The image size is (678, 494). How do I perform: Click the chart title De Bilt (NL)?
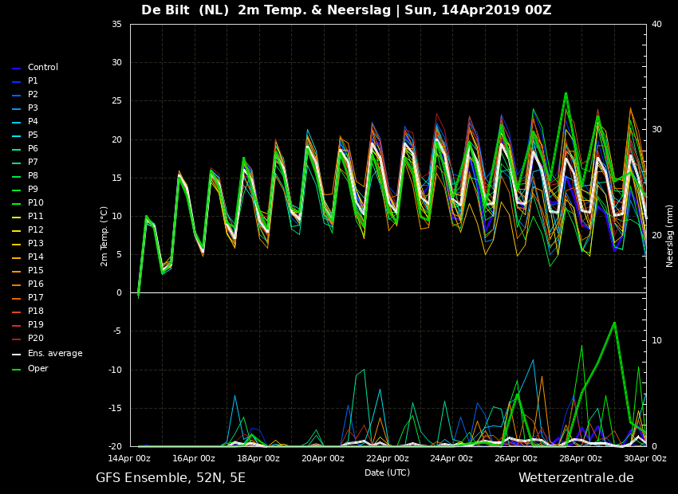184,10
